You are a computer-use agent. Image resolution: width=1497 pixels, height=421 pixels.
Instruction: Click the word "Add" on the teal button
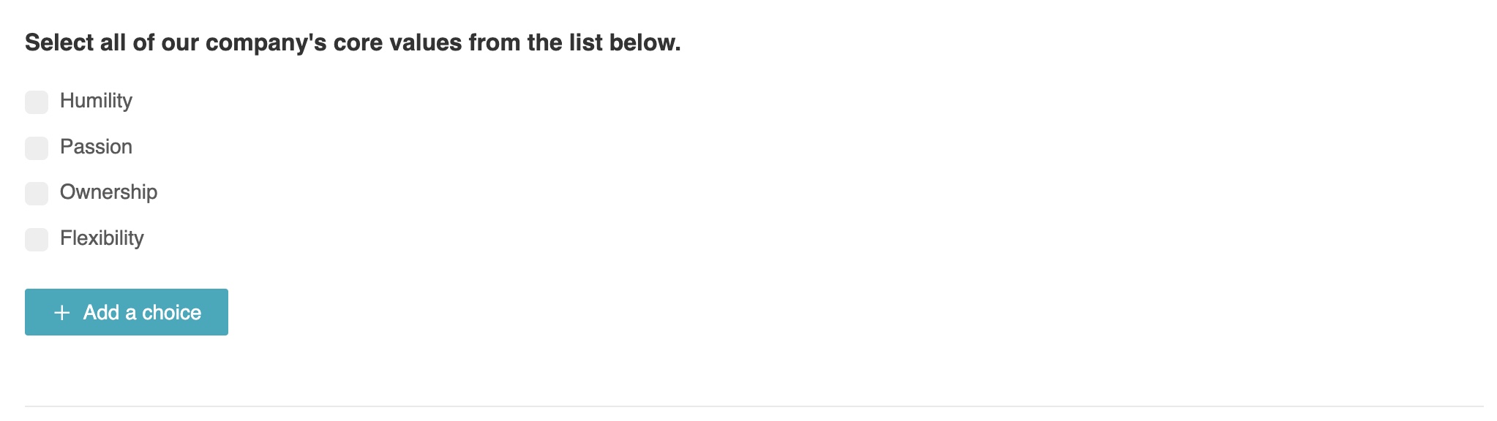tap(101, 313)
